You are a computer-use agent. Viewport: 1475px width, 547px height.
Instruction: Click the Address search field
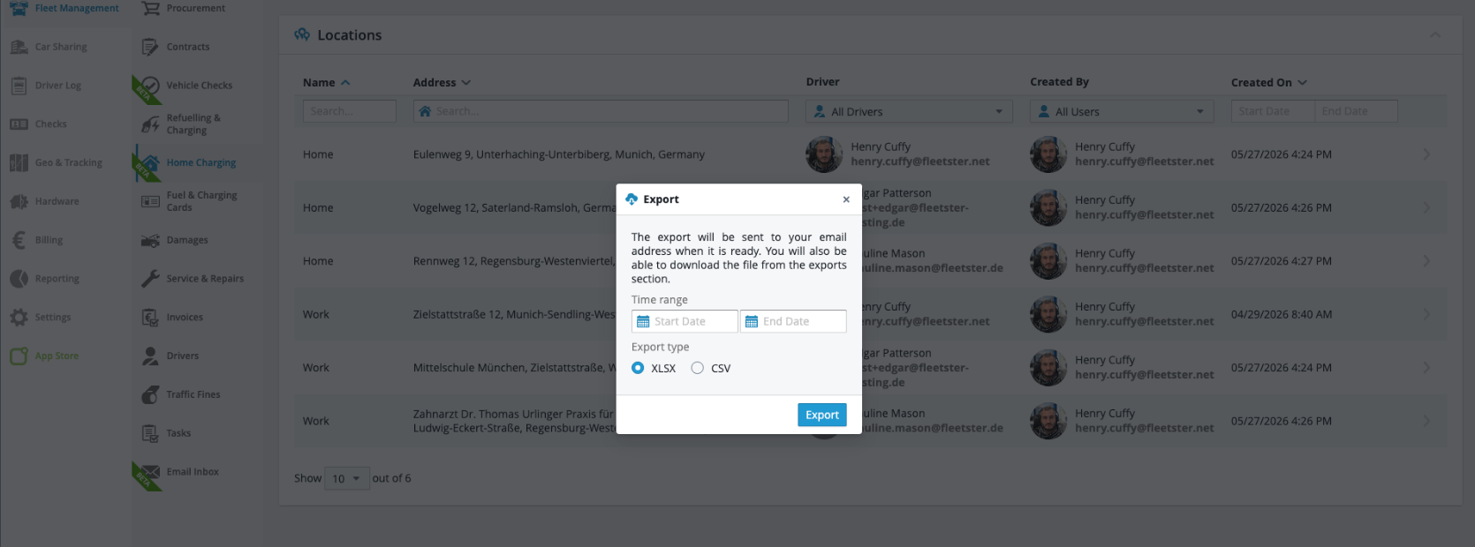[601, 111]
